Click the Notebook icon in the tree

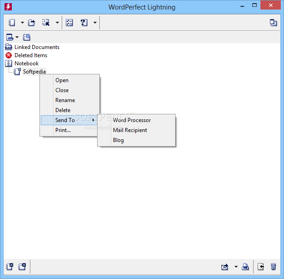click(9, 64)
